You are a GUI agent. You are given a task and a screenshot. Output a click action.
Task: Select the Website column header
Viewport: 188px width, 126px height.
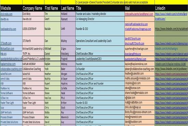(x=11, y=8)
